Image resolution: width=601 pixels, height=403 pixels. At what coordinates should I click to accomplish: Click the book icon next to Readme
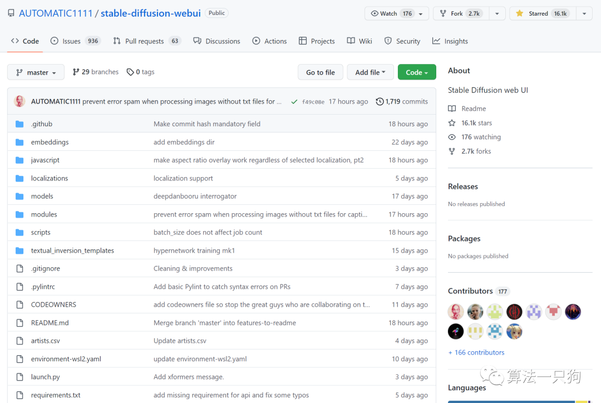pyautogui.click(x=452, y=109)
